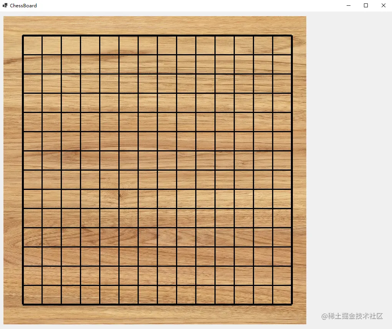Click the watermark text at bottom right
Image resolution: width=392 pixels, height=329 pixels.
pyautogui.click(x=352, y=316)
